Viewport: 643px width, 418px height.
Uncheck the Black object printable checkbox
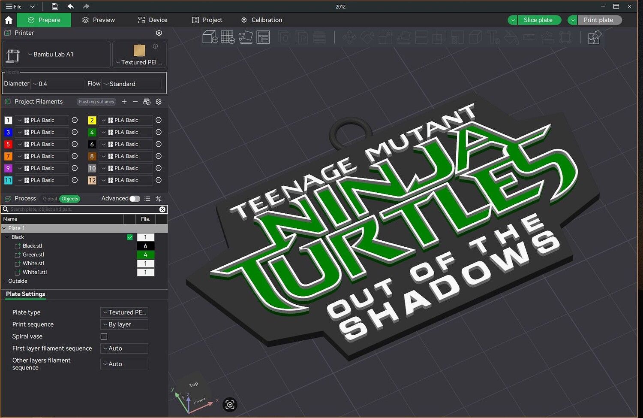pos(130,237)
